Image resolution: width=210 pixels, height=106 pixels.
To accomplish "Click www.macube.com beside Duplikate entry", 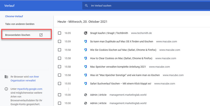I will tap(166, 41).
